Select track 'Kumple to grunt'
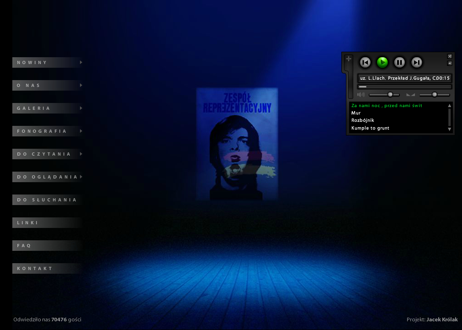 (370, 128)
